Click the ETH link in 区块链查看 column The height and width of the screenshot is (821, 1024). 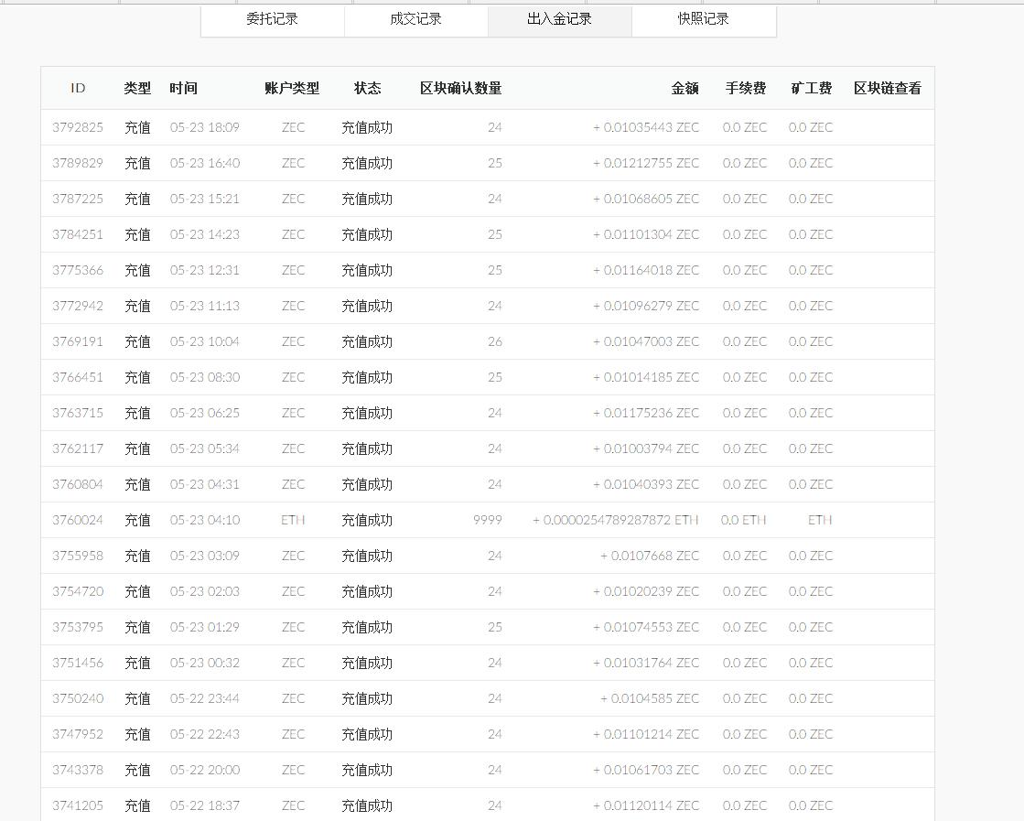tap(821, 520)
